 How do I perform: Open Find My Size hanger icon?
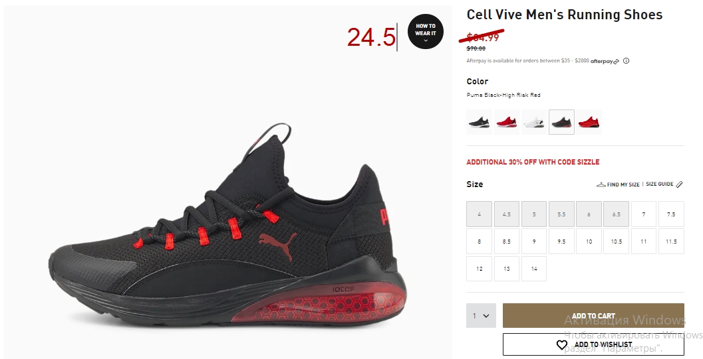pyautogui.click(x=601, y=184)
